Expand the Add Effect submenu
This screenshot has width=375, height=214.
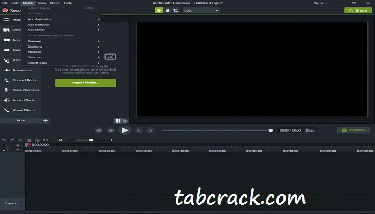point(61,30)
